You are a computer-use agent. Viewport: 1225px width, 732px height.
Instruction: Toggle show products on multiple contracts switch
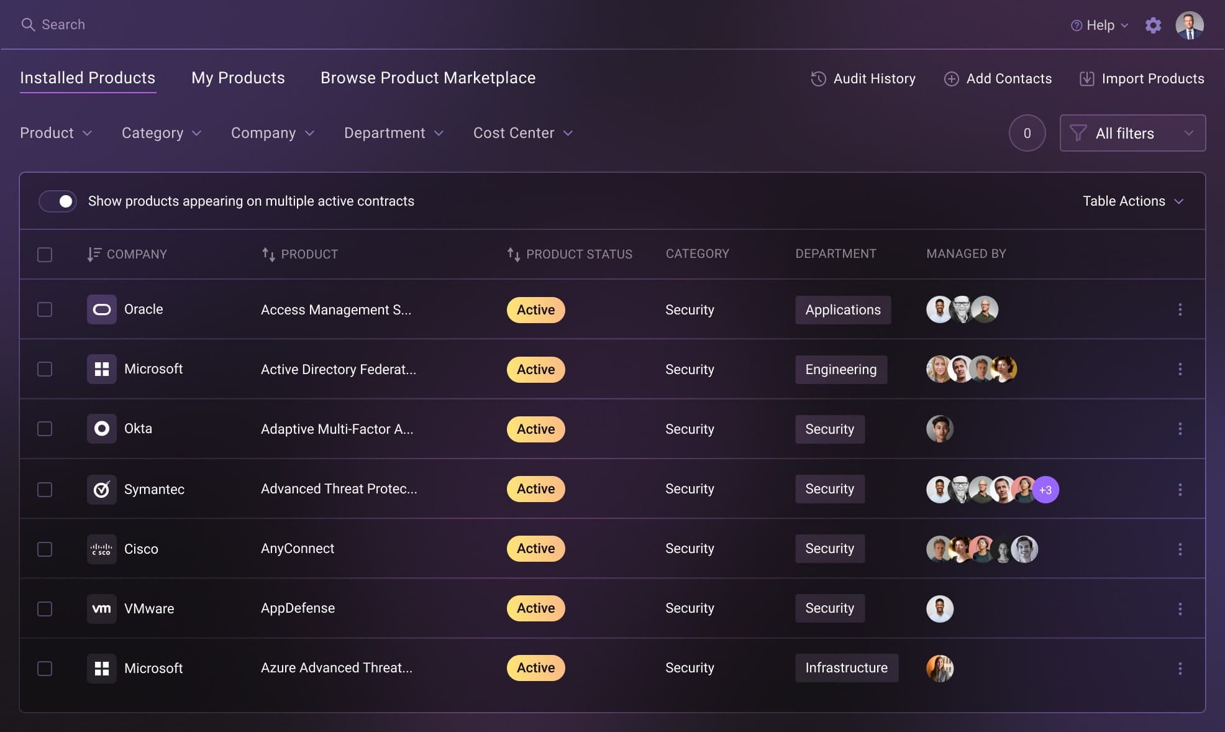click(x=58, y=201)
